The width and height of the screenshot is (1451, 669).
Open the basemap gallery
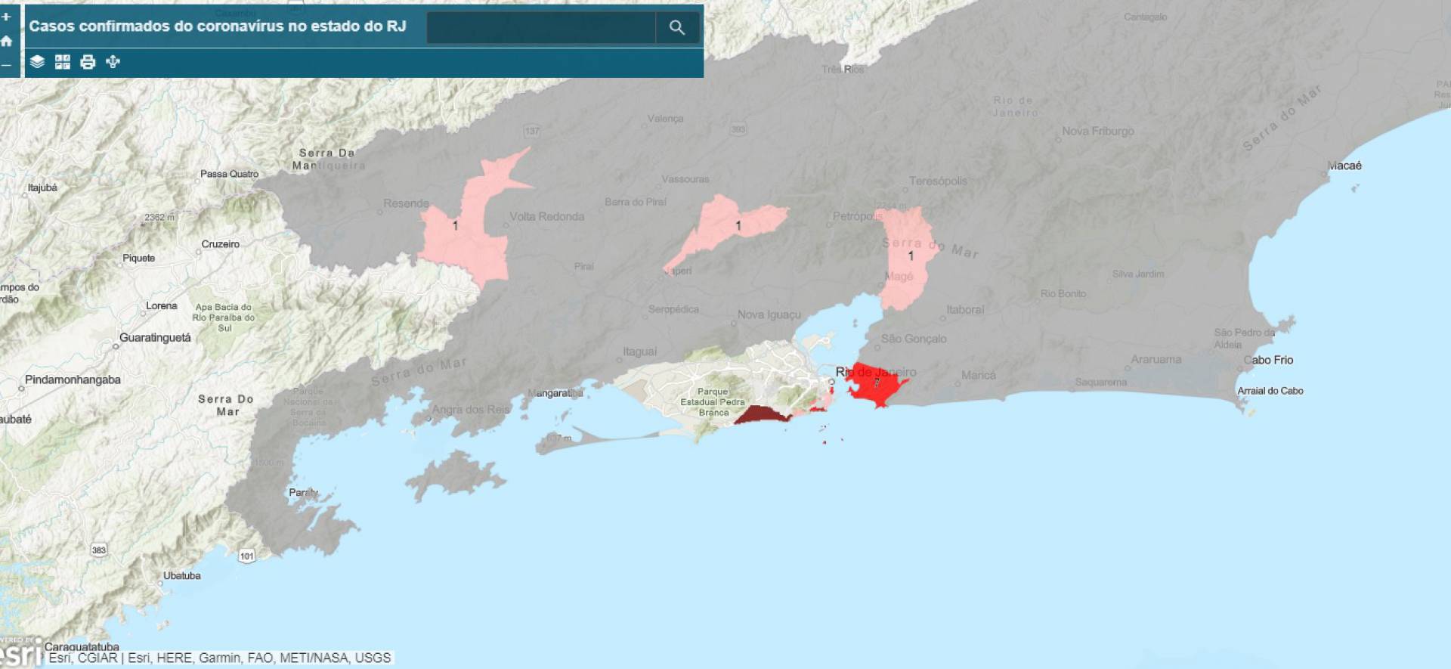tap(63, 62)
